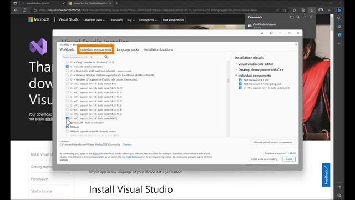Open the Installation locations tab
Screen dimensions: 355x200
pos(158,49)
